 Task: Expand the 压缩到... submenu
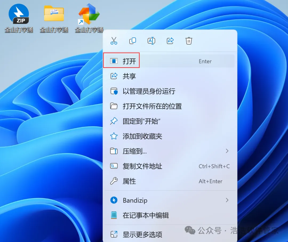click(170, 151)
